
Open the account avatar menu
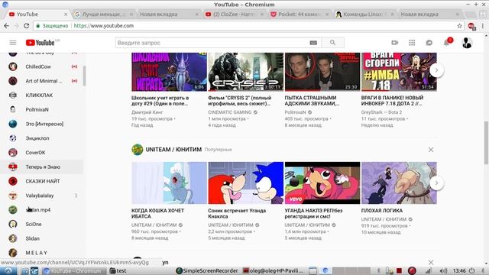(467, 43)
